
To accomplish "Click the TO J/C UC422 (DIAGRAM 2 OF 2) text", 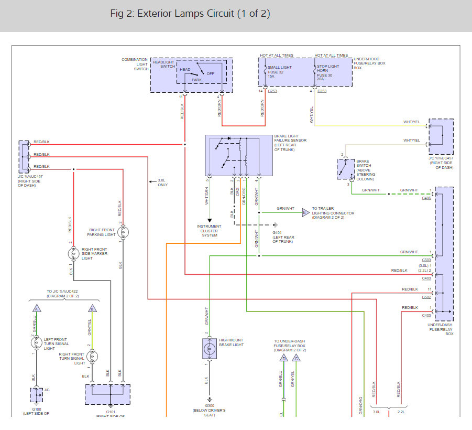I will click(63, 294).
